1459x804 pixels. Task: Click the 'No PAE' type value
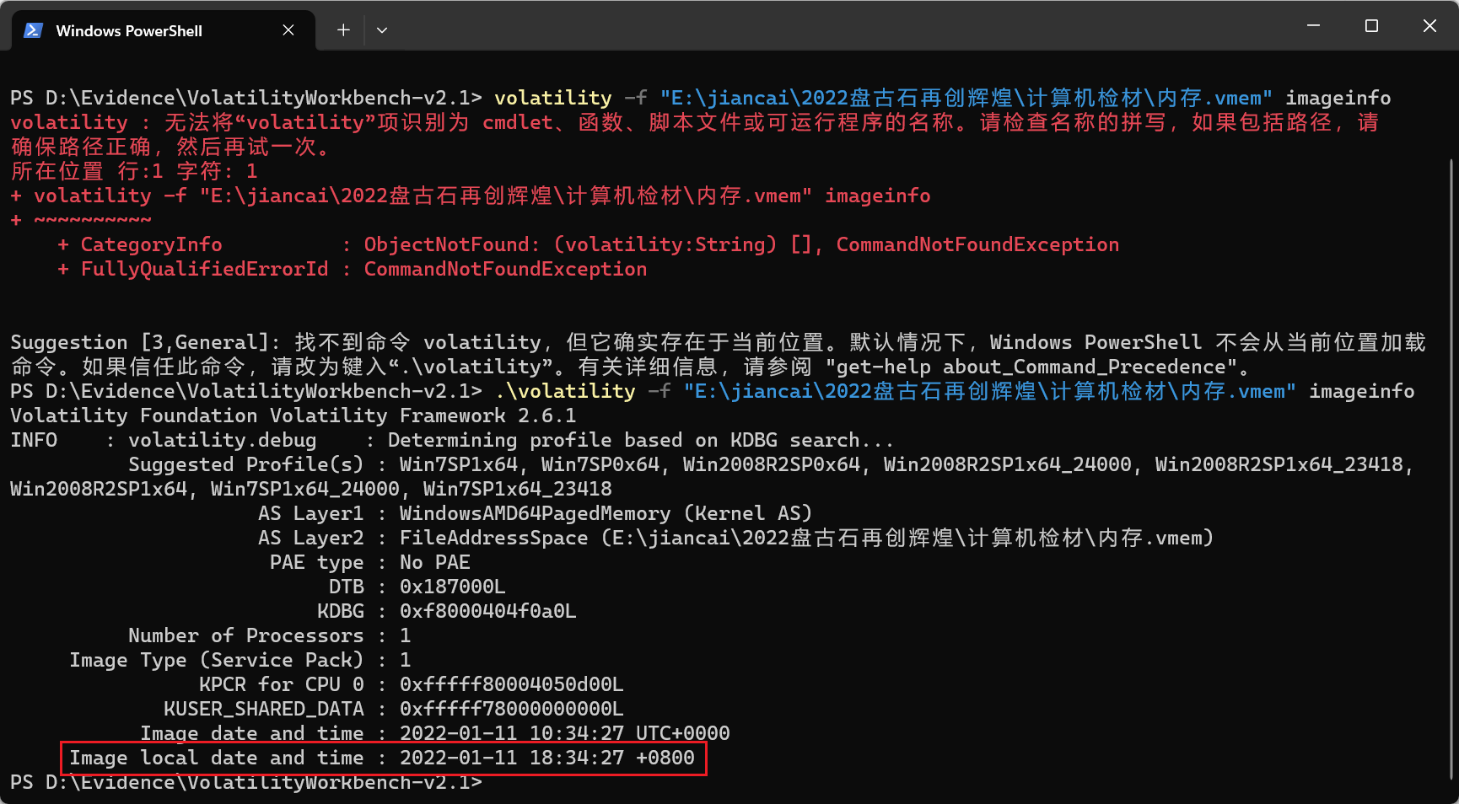(x=434, y=562)
